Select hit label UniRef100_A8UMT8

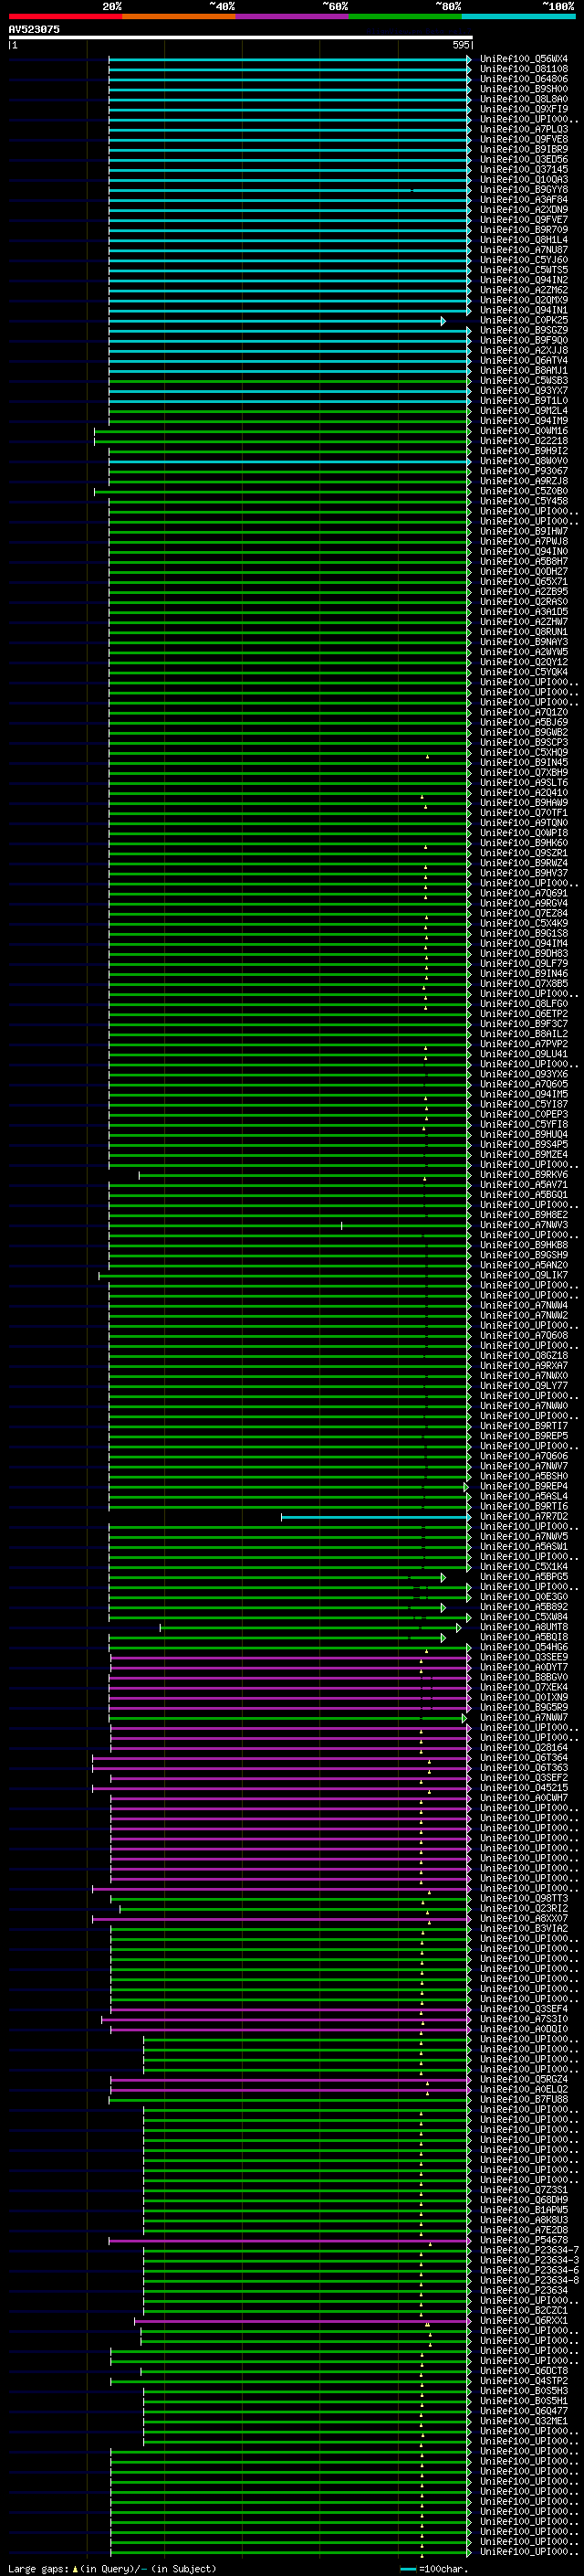[x=524, y=1628]
